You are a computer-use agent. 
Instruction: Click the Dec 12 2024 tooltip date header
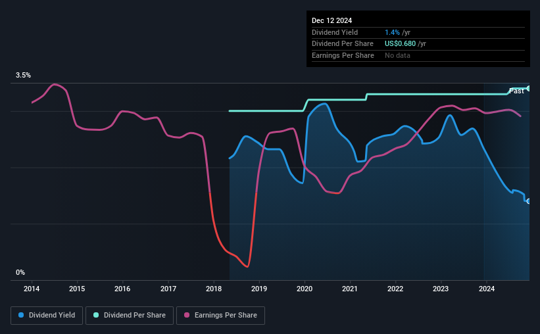[x=331, y=20]
